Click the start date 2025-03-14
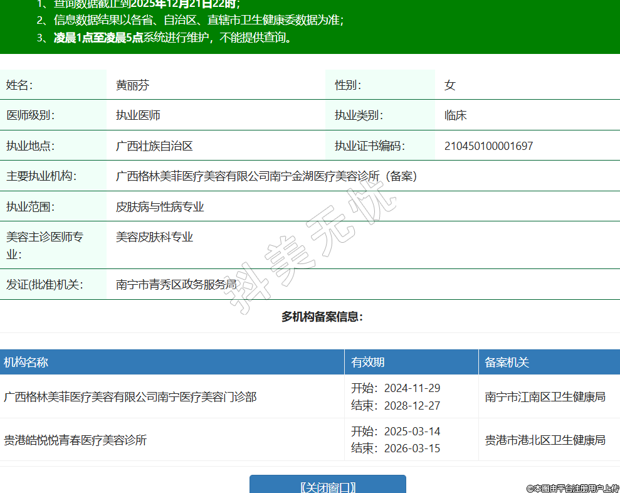 412,432
